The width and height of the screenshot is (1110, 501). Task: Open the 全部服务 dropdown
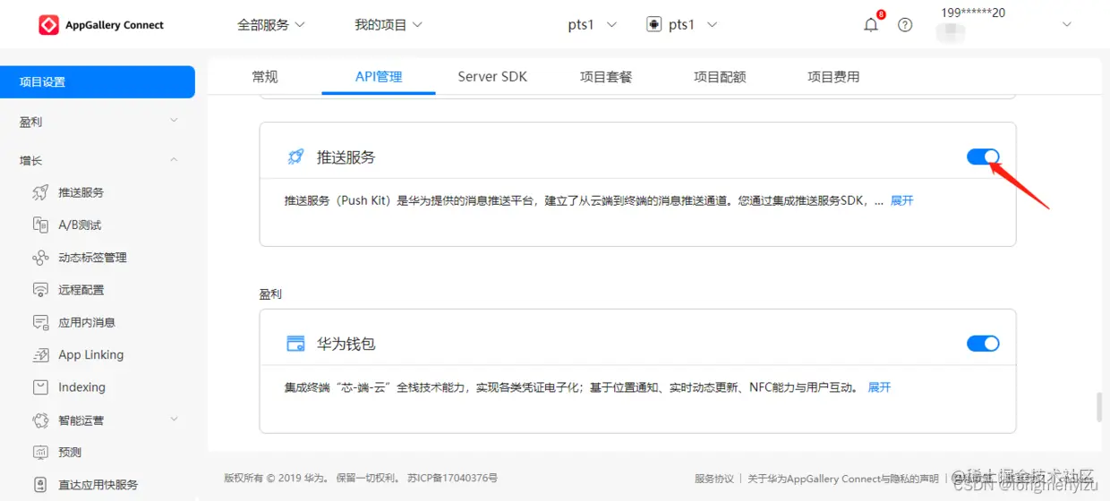coord(271,25)
